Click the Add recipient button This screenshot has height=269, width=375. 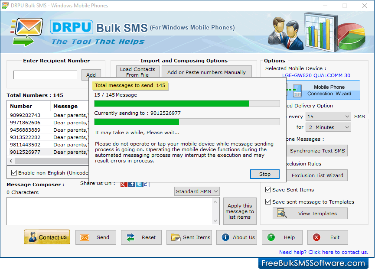pos(91,75)
